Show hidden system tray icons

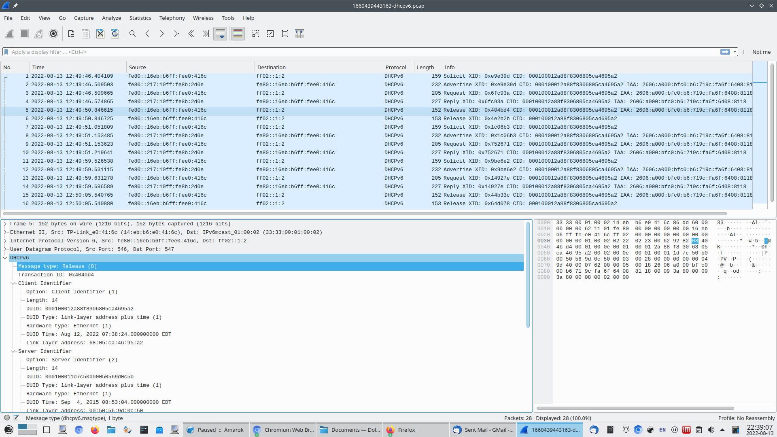click(723, 430)
